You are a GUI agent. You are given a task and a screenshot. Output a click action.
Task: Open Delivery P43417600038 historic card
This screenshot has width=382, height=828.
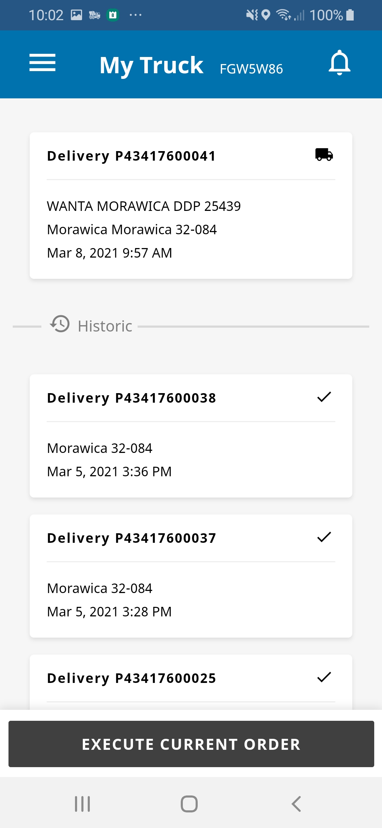coord(131,398)
